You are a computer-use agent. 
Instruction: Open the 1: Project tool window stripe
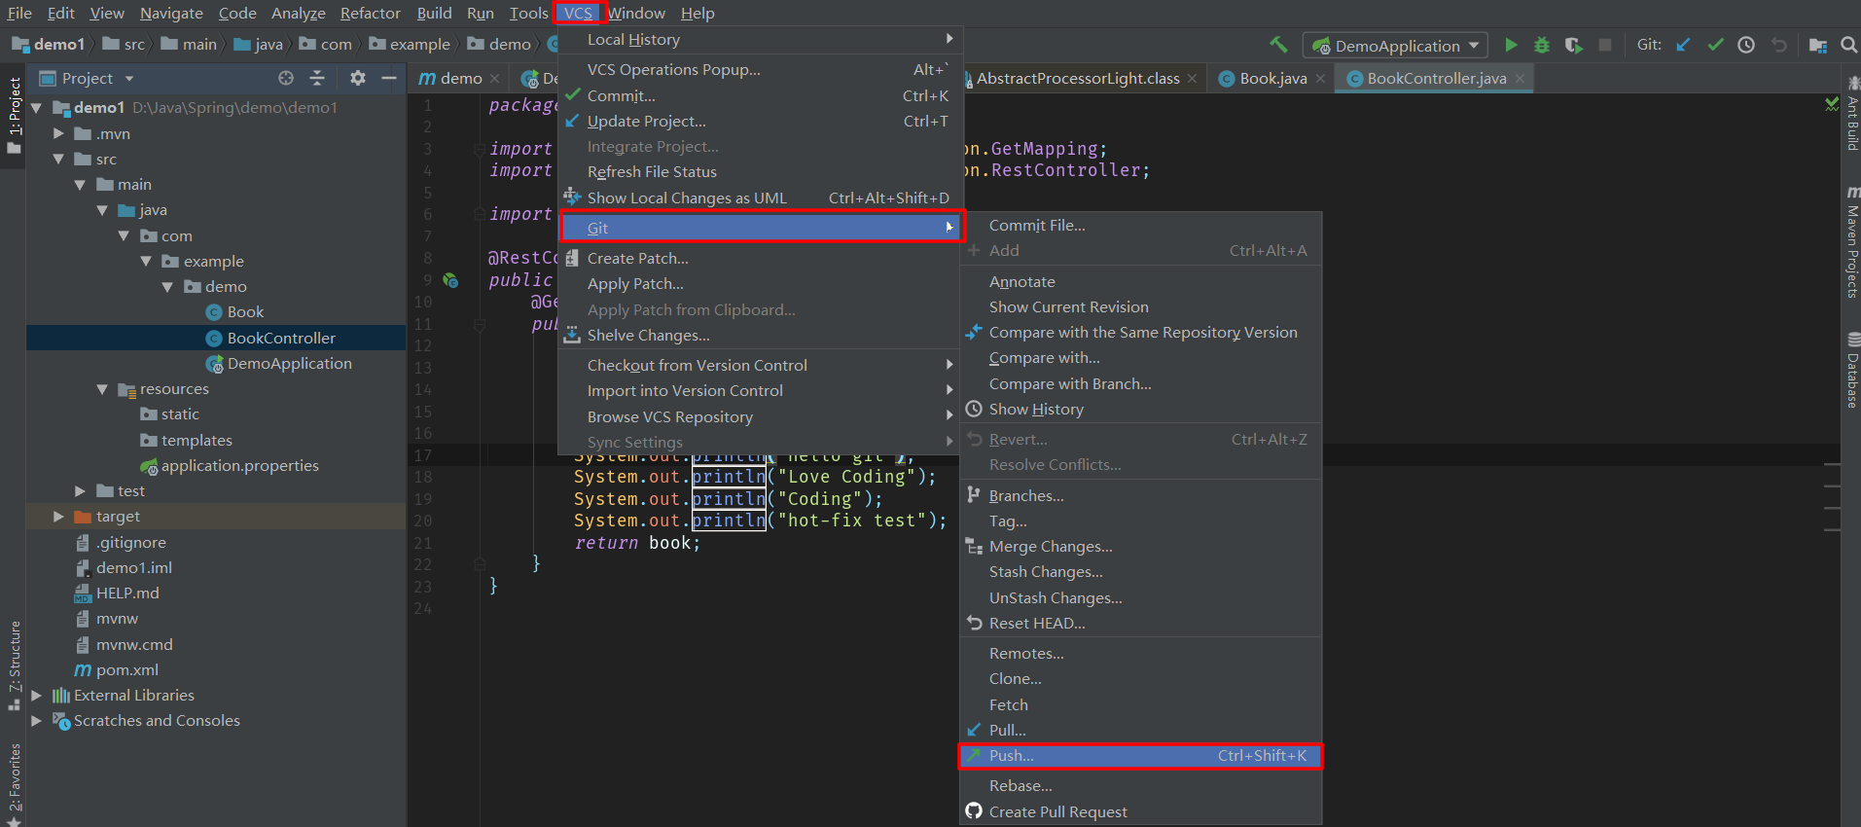click(14, 115)
